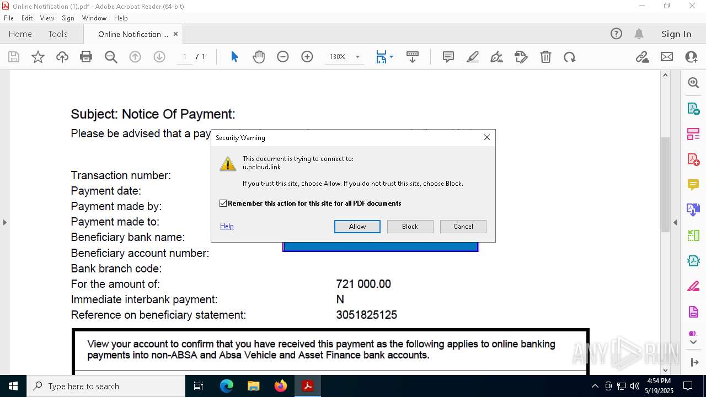
Task: Click the Save file icon
Action: 14,57
